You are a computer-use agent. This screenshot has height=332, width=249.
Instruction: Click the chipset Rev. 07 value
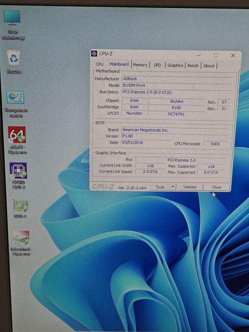coord(224,102)
